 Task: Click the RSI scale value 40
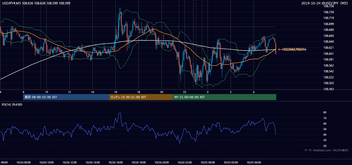pyautogui.click(x=325, y=134)
